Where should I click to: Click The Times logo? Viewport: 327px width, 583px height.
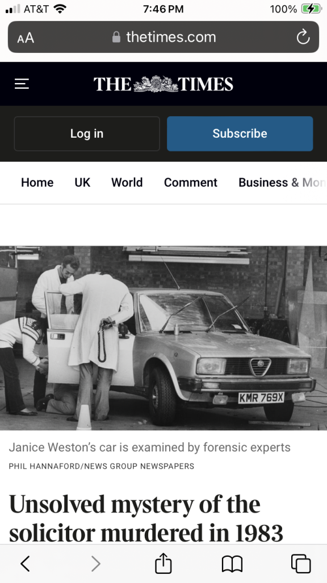pyautogui.click(x=163, y=84)
